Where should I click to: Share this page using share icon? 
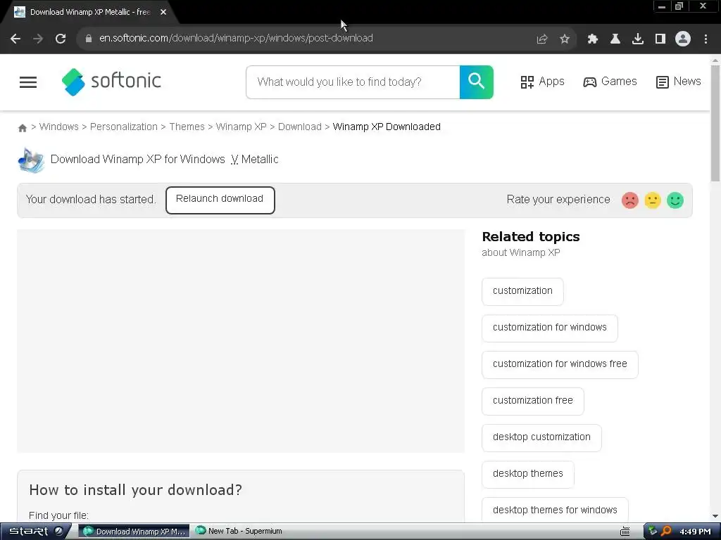[542, 39]
